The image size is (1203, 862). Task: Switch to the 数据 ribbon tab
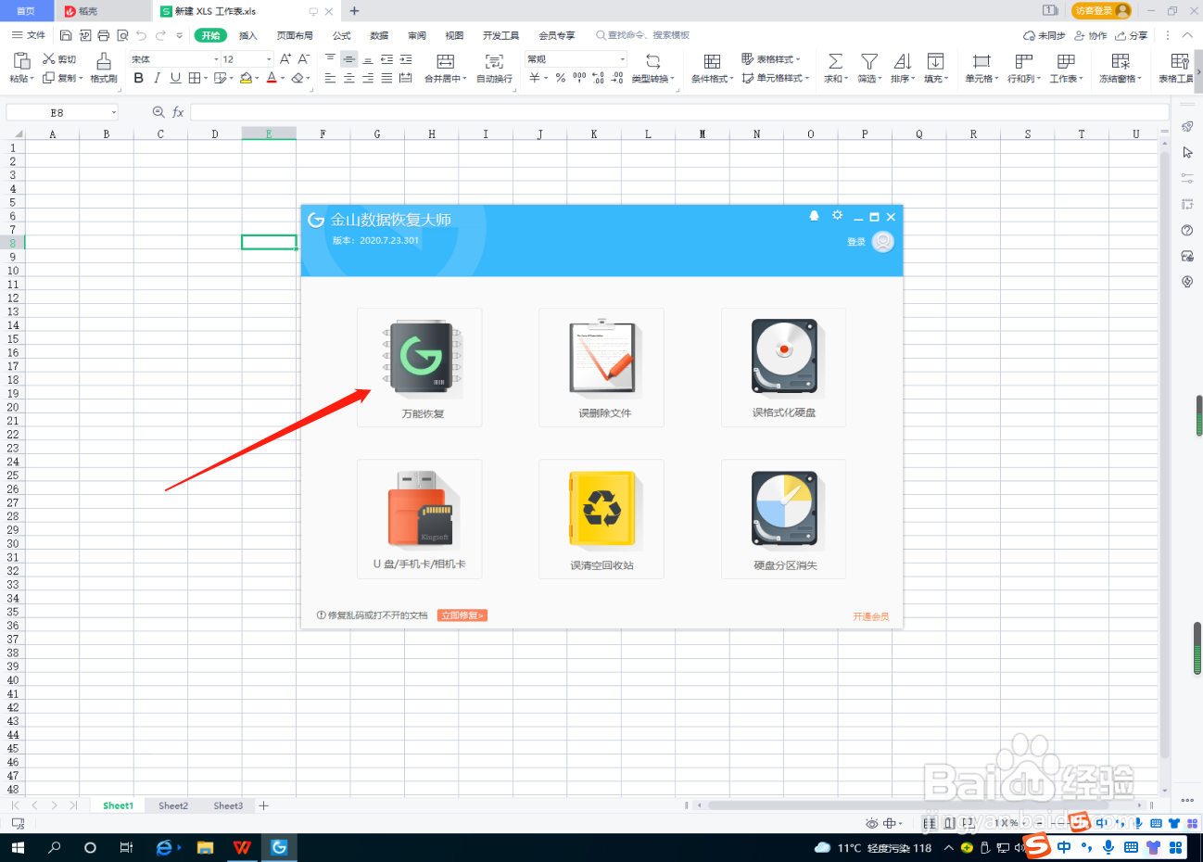379,35
